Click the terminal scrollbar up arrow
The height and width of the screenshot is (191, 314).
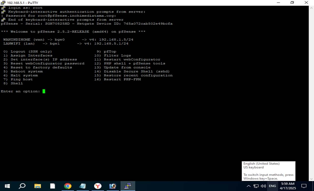[x=311, y=8]
